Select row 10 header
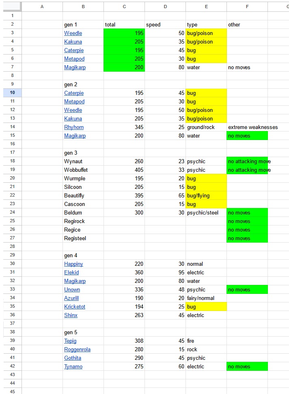The image size is (289, 394). (12, 93)
